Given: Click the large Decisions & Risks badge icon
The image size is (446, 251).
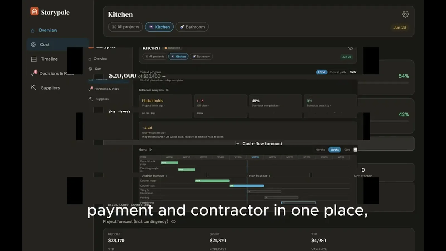Looking at the screenshot, I should coord(34,73).
